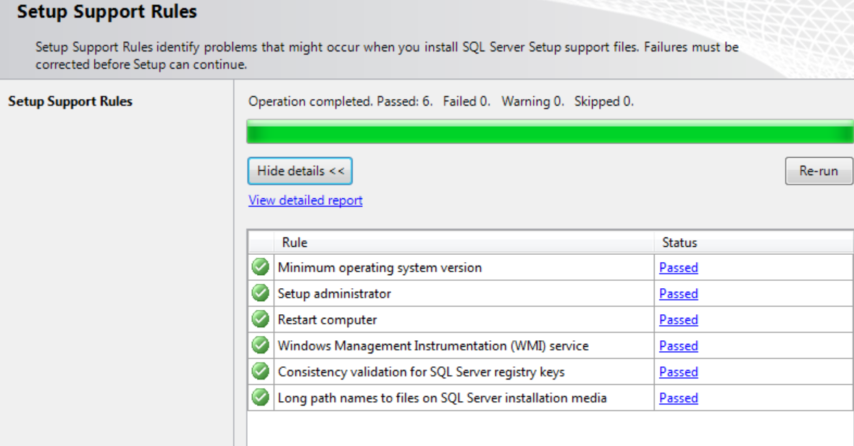Open Passed status for WMI service rule
The height and width of the screenshot is (446, 854).
(679, 346)
